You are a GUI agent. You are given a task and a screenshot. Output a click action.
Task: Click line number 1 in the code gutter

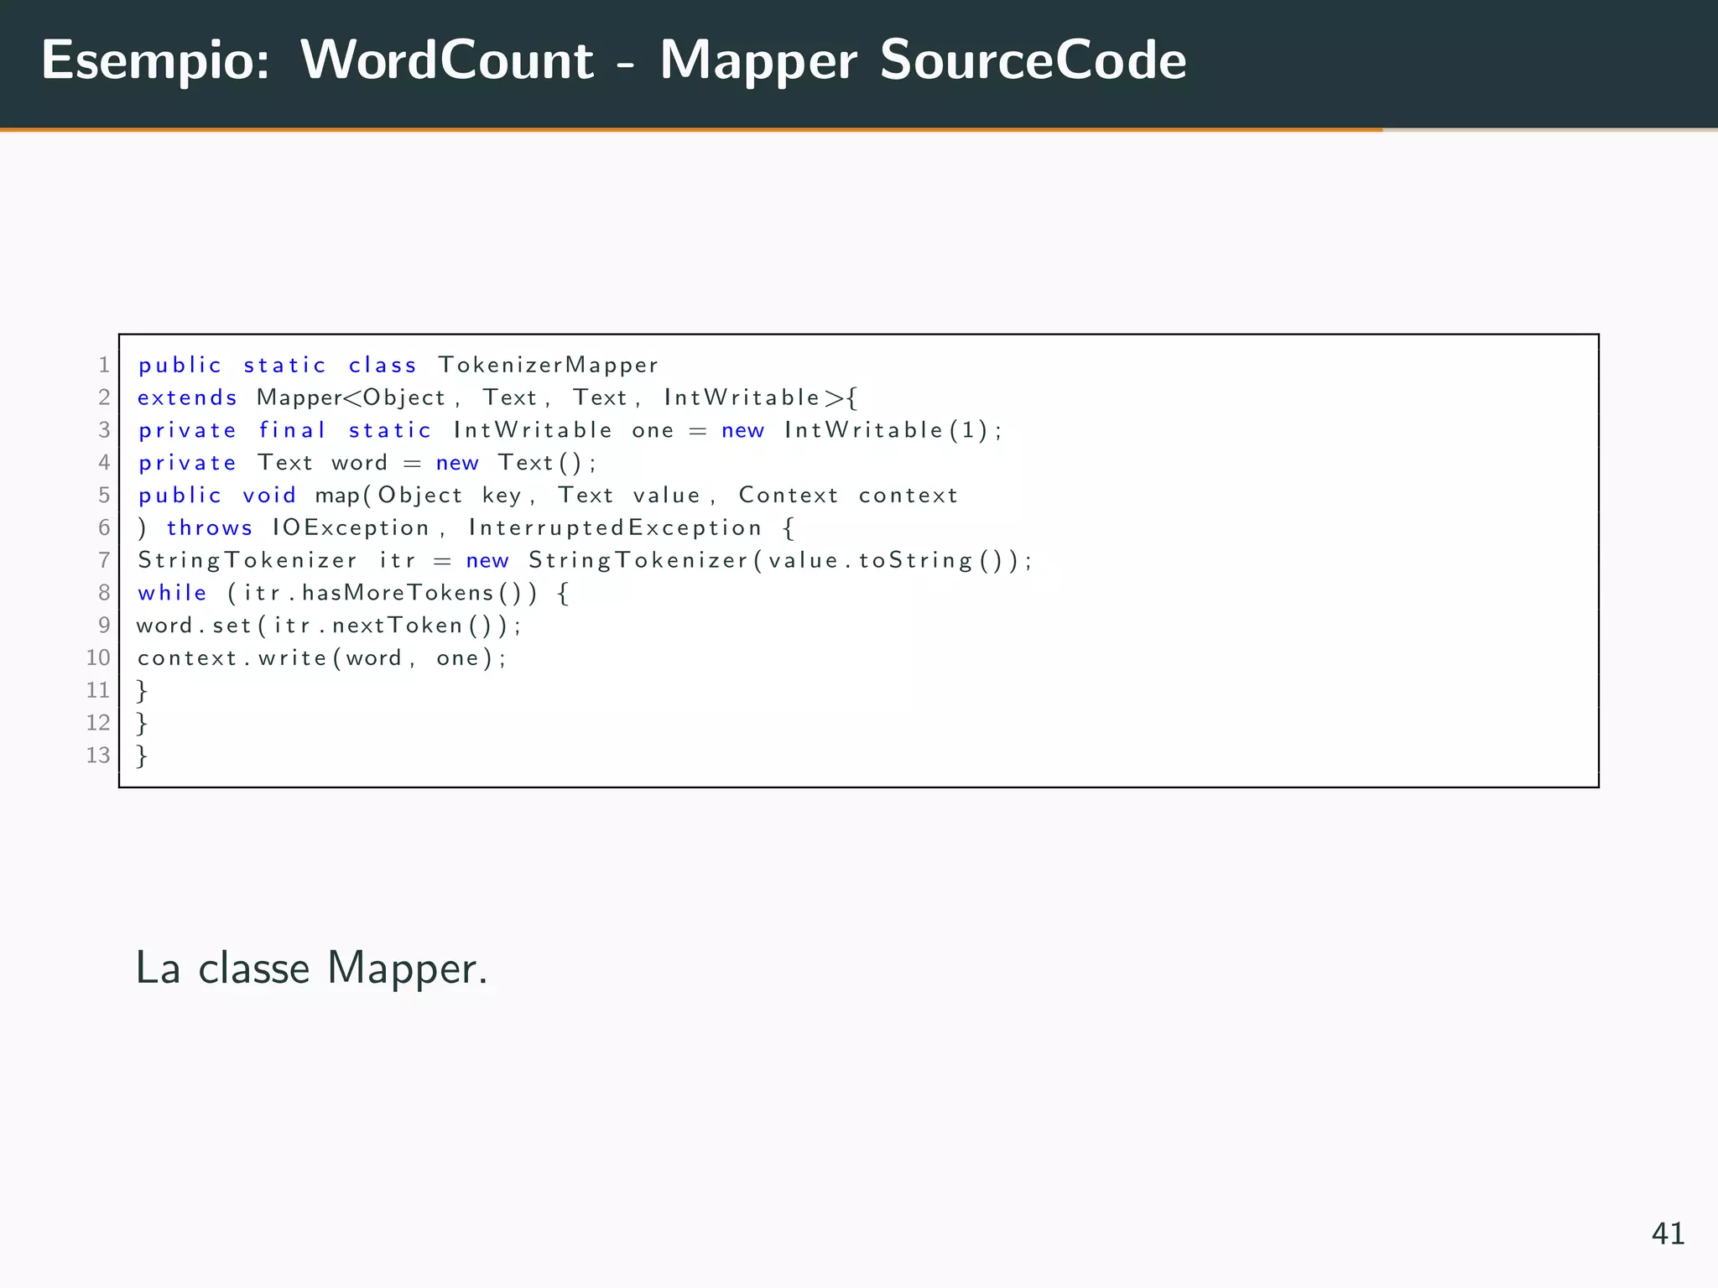pyautogui.click(x=104, y=365)
